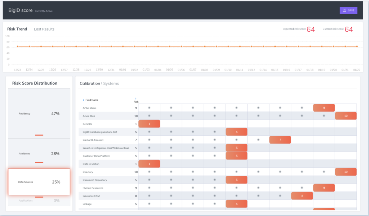Click the Linkage row slider handle

click(236, 204)
